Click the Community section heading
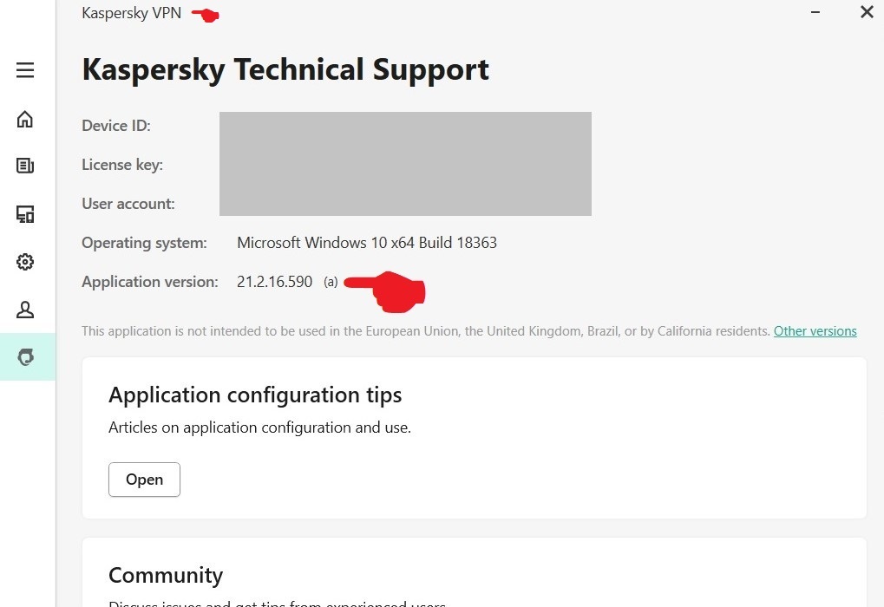884x607 pixels. click(166, 576)
